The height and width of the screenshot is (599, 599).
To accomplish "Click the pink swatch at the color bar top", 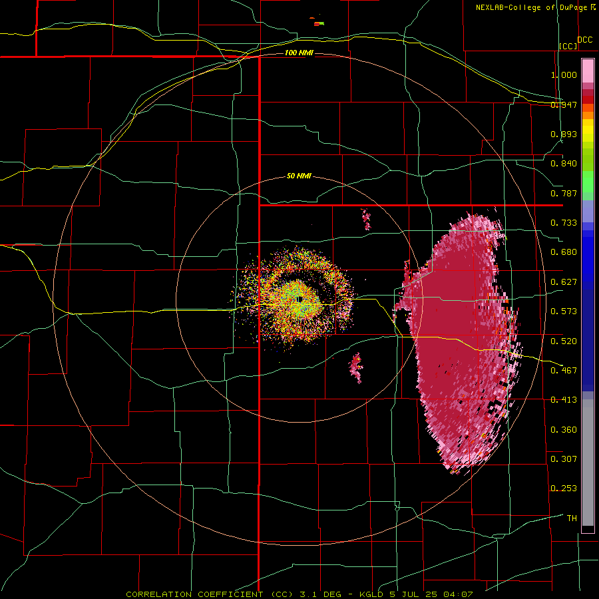I will click(x=588, y=71).
